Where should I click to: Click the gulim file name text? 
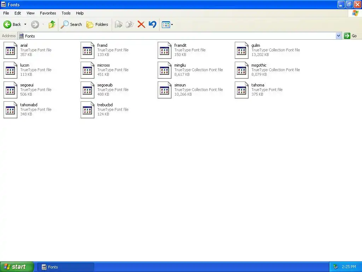point(256,45)
